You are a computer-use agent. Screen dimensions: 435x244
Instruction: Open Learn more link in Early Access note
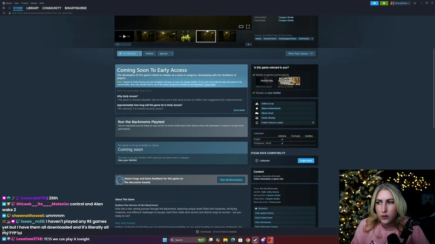coord(210,85)
